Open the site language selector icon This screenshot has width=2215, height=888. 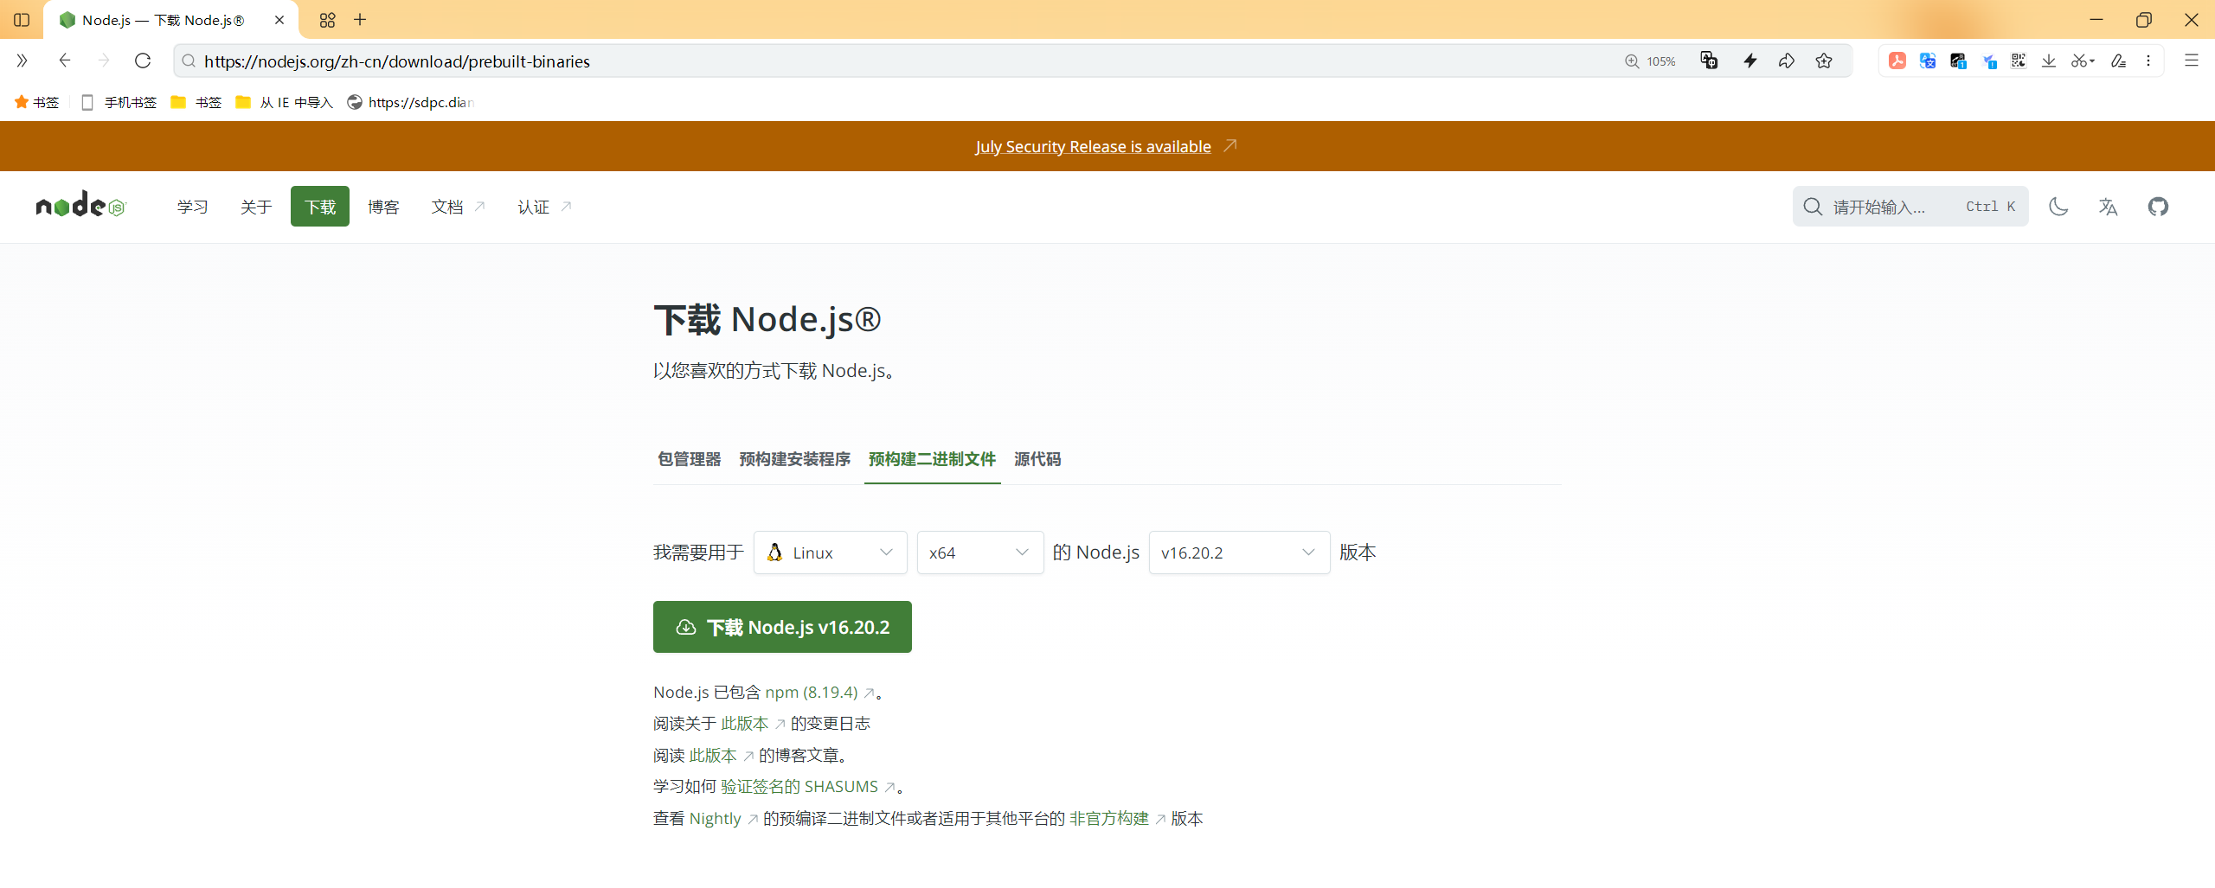[x=2109, y=207]
